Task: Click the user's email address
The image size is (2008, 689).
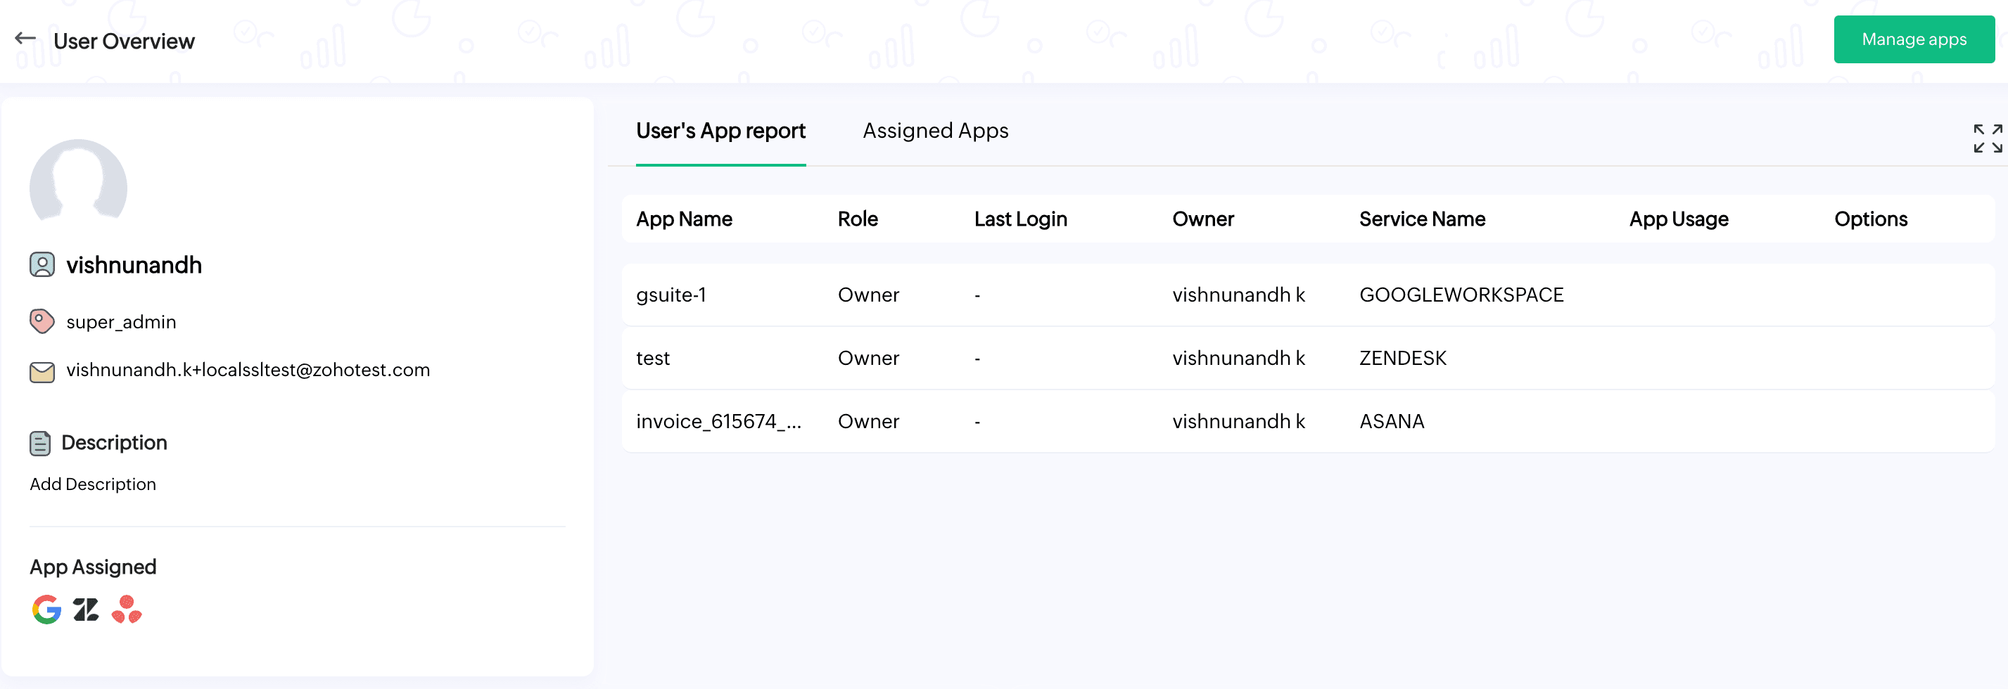Action: coord(248,370)
